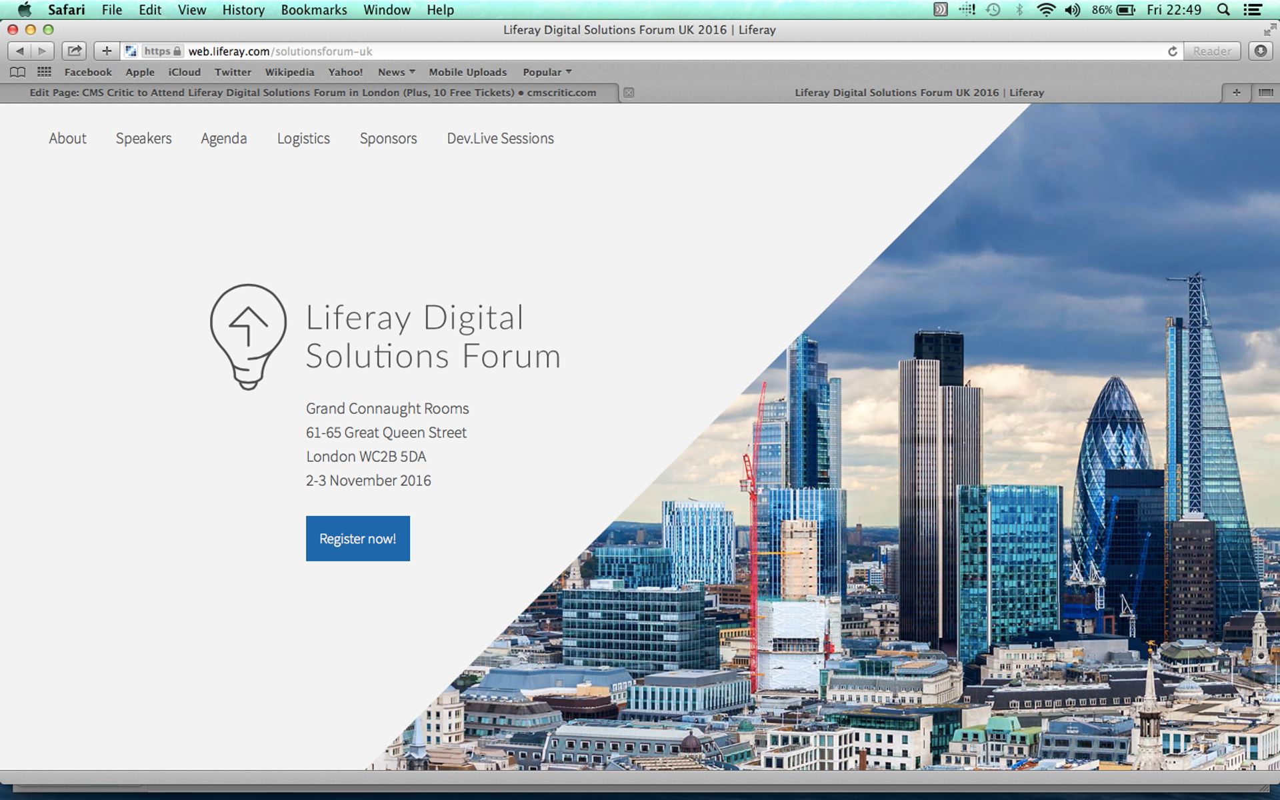Click the Register now! button
The image size is (1280, 800).
pyautogui.click(x=357, y=539)
